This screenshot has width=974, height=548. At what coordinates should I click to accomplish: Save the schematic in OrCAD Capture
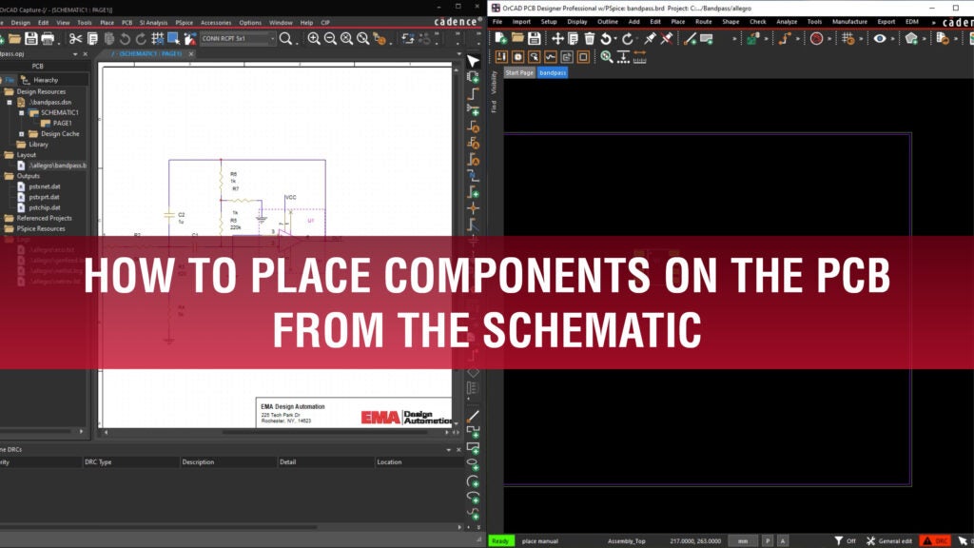point(30,38)
